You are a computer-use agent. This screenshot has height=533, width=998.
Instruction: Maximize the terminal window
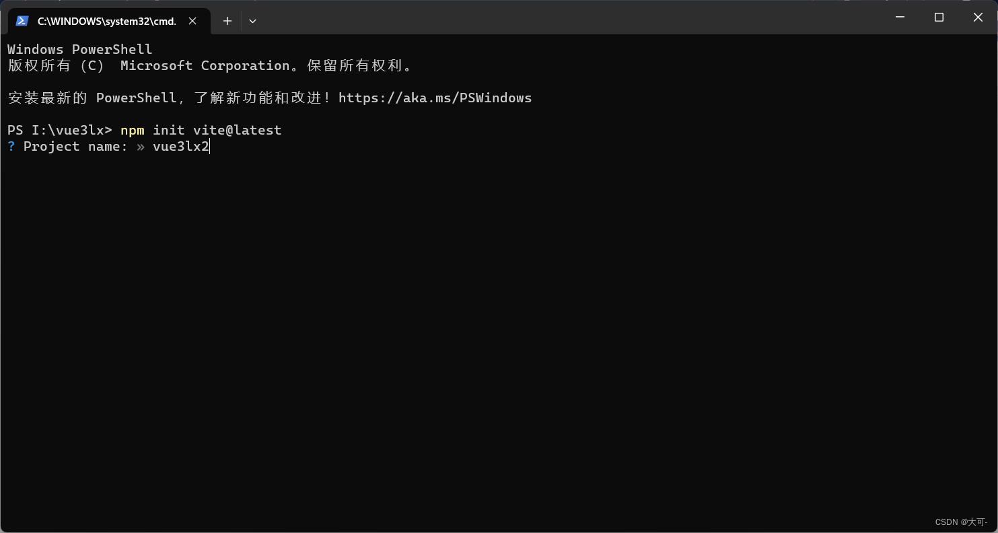[939, 17]
